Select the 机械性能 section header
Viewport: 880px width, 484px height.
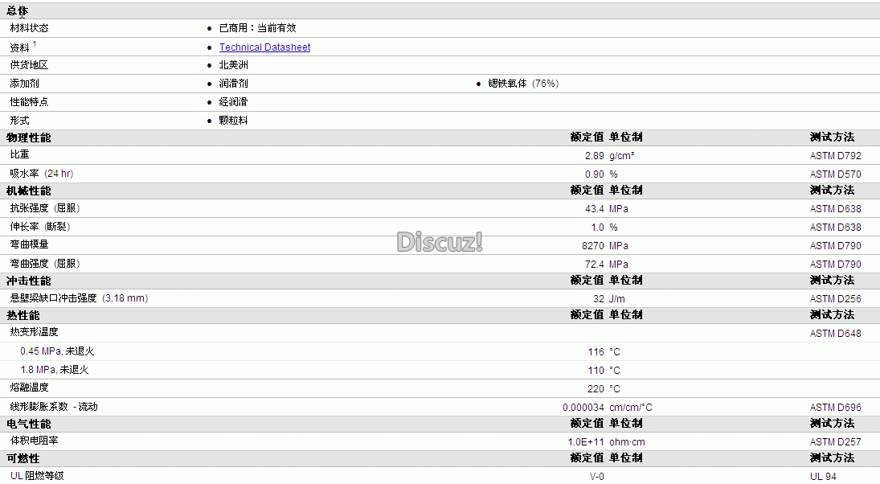point(29,191)
